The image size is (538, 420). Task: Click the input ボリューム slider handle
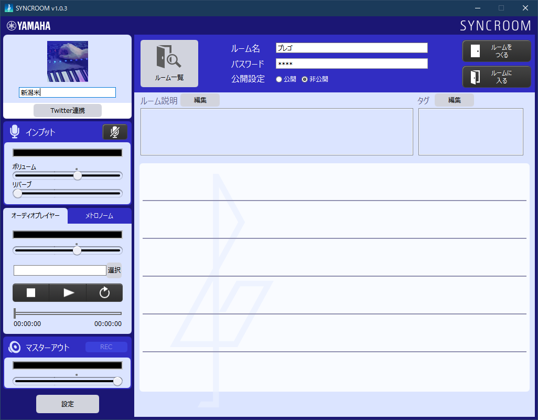pos(78,176)
